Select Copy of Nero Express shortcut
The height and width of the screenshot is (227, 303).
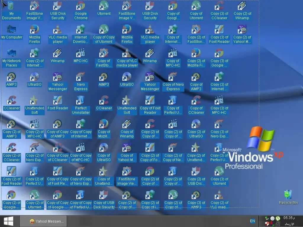coord(173,82)
